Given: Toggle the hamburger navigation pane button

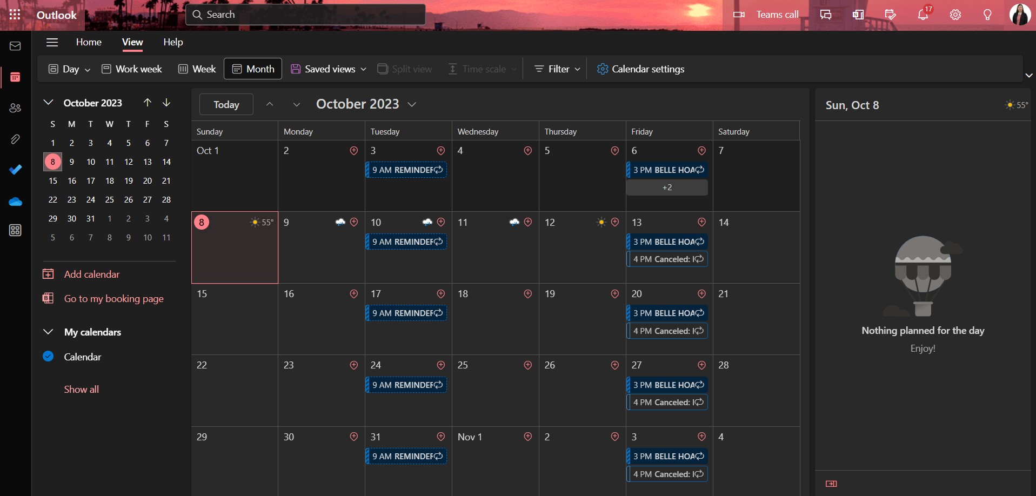Looking at the screenshot, I should (52, 42).
